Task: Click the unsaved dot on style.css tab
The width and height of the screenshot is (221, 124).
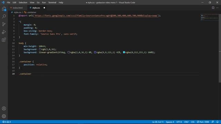Action: point(44,8)
